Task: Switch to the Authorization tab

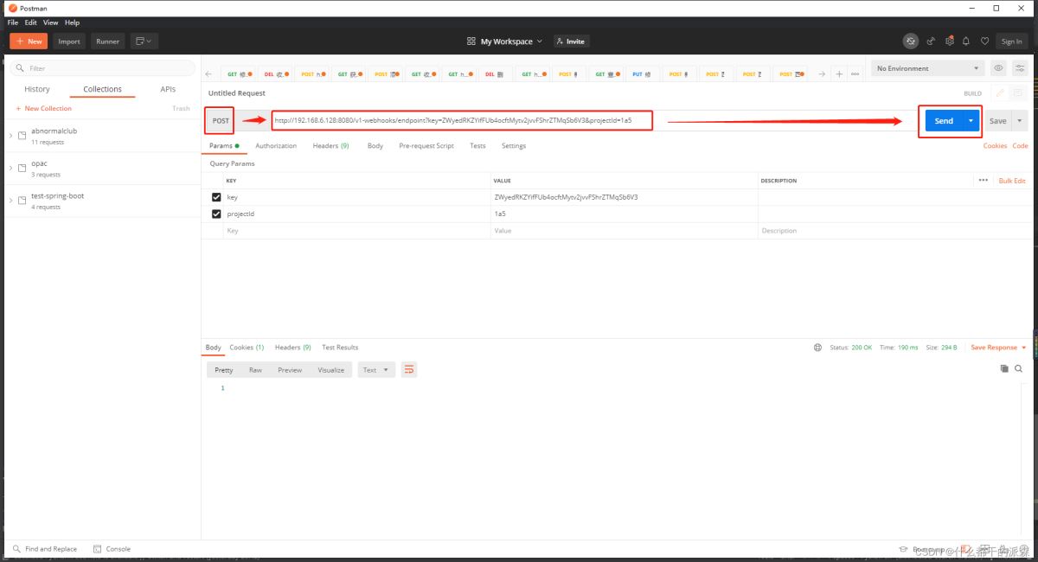Action: [276, 146]
